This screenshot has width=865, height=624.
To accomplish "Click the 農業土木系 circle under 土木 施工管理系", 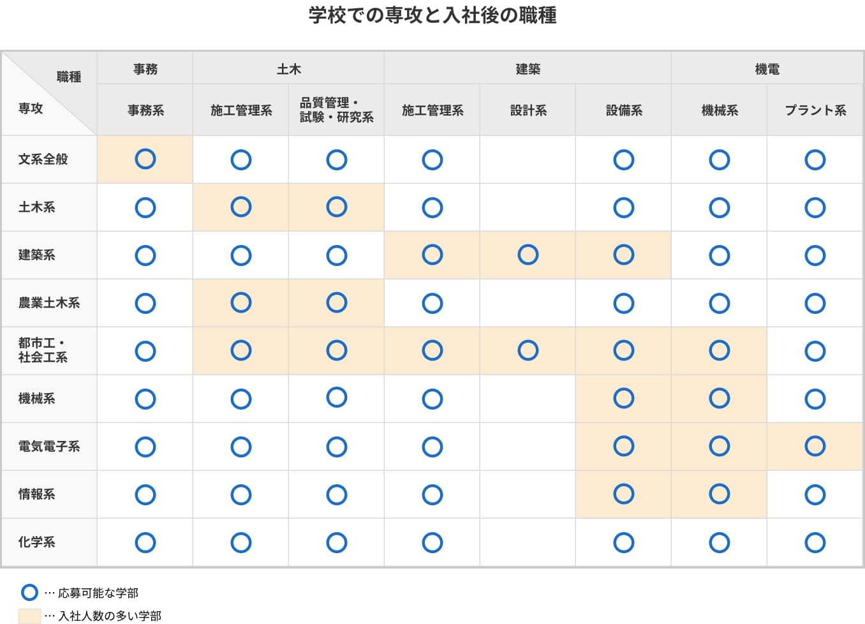I will [241, 302].
